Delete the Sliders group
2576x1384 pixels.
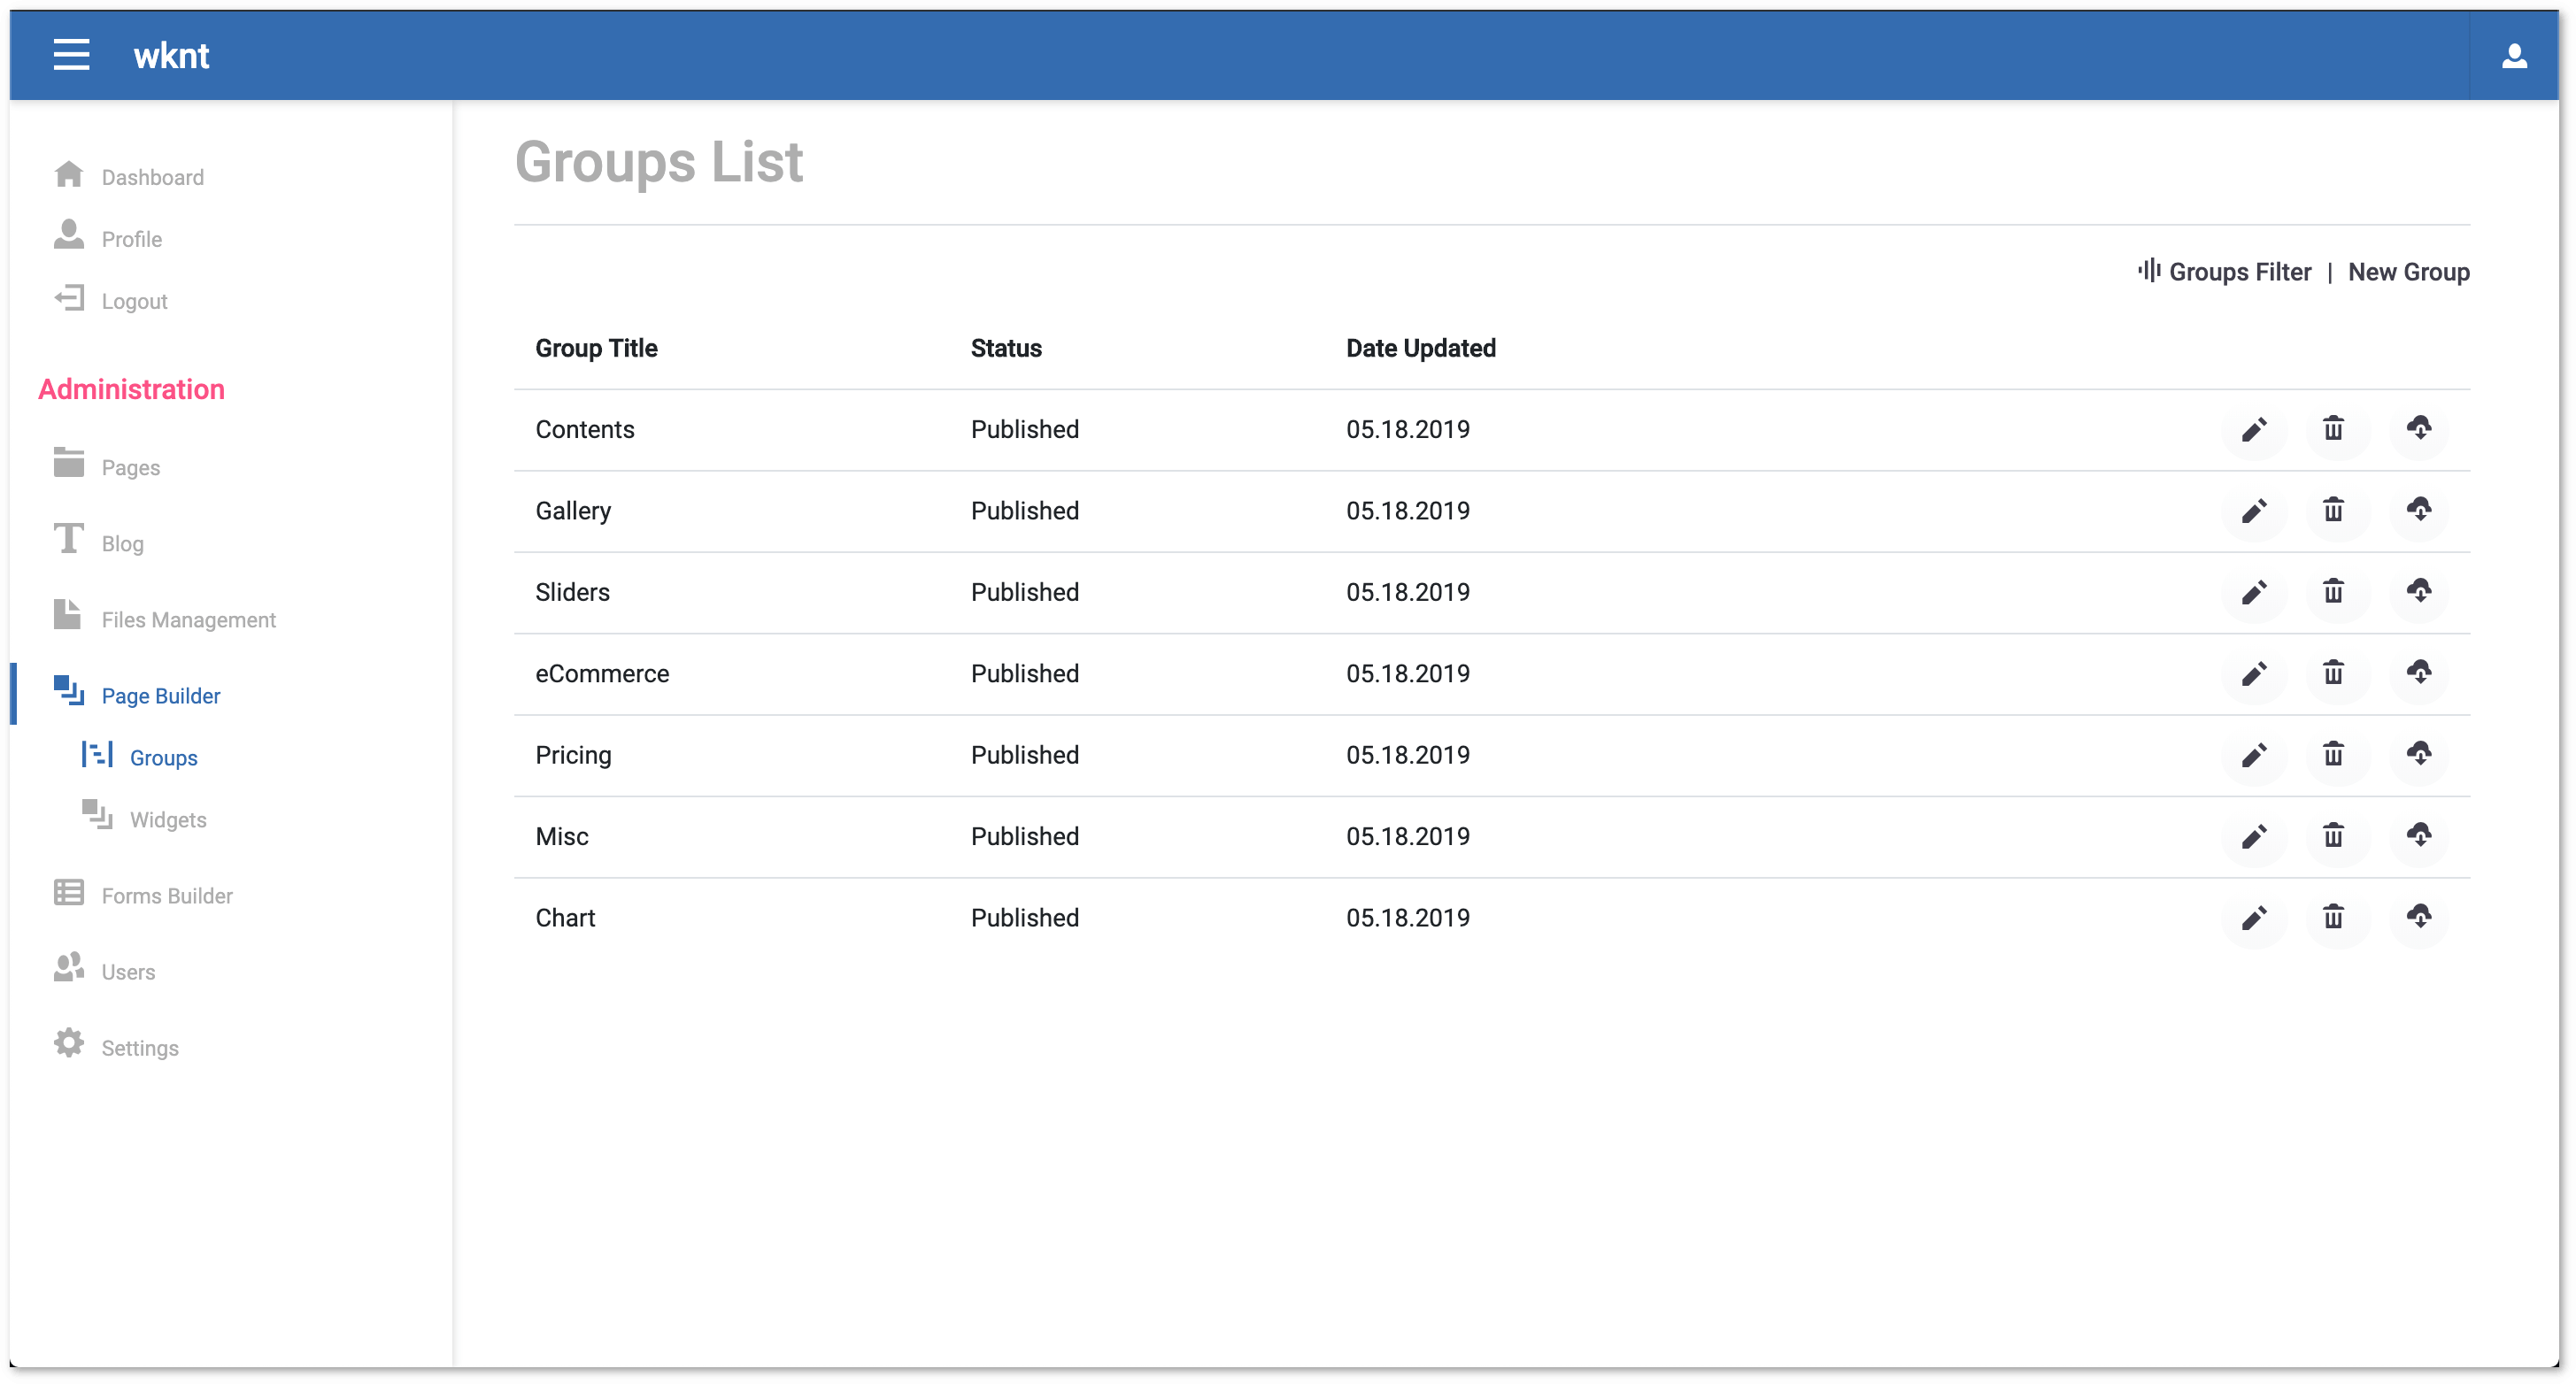(2333, 592)
